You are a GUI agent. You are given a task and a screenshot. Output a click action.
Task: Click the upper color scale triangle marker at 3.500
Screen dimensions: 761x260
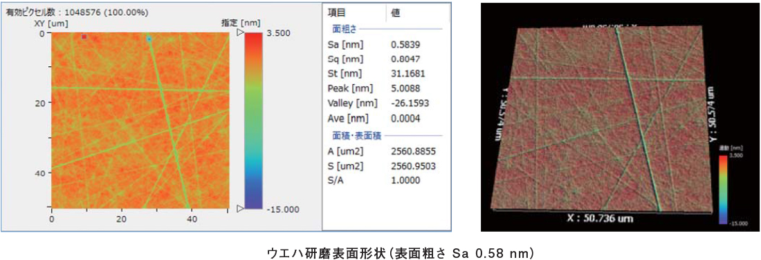tap(240, 32)
